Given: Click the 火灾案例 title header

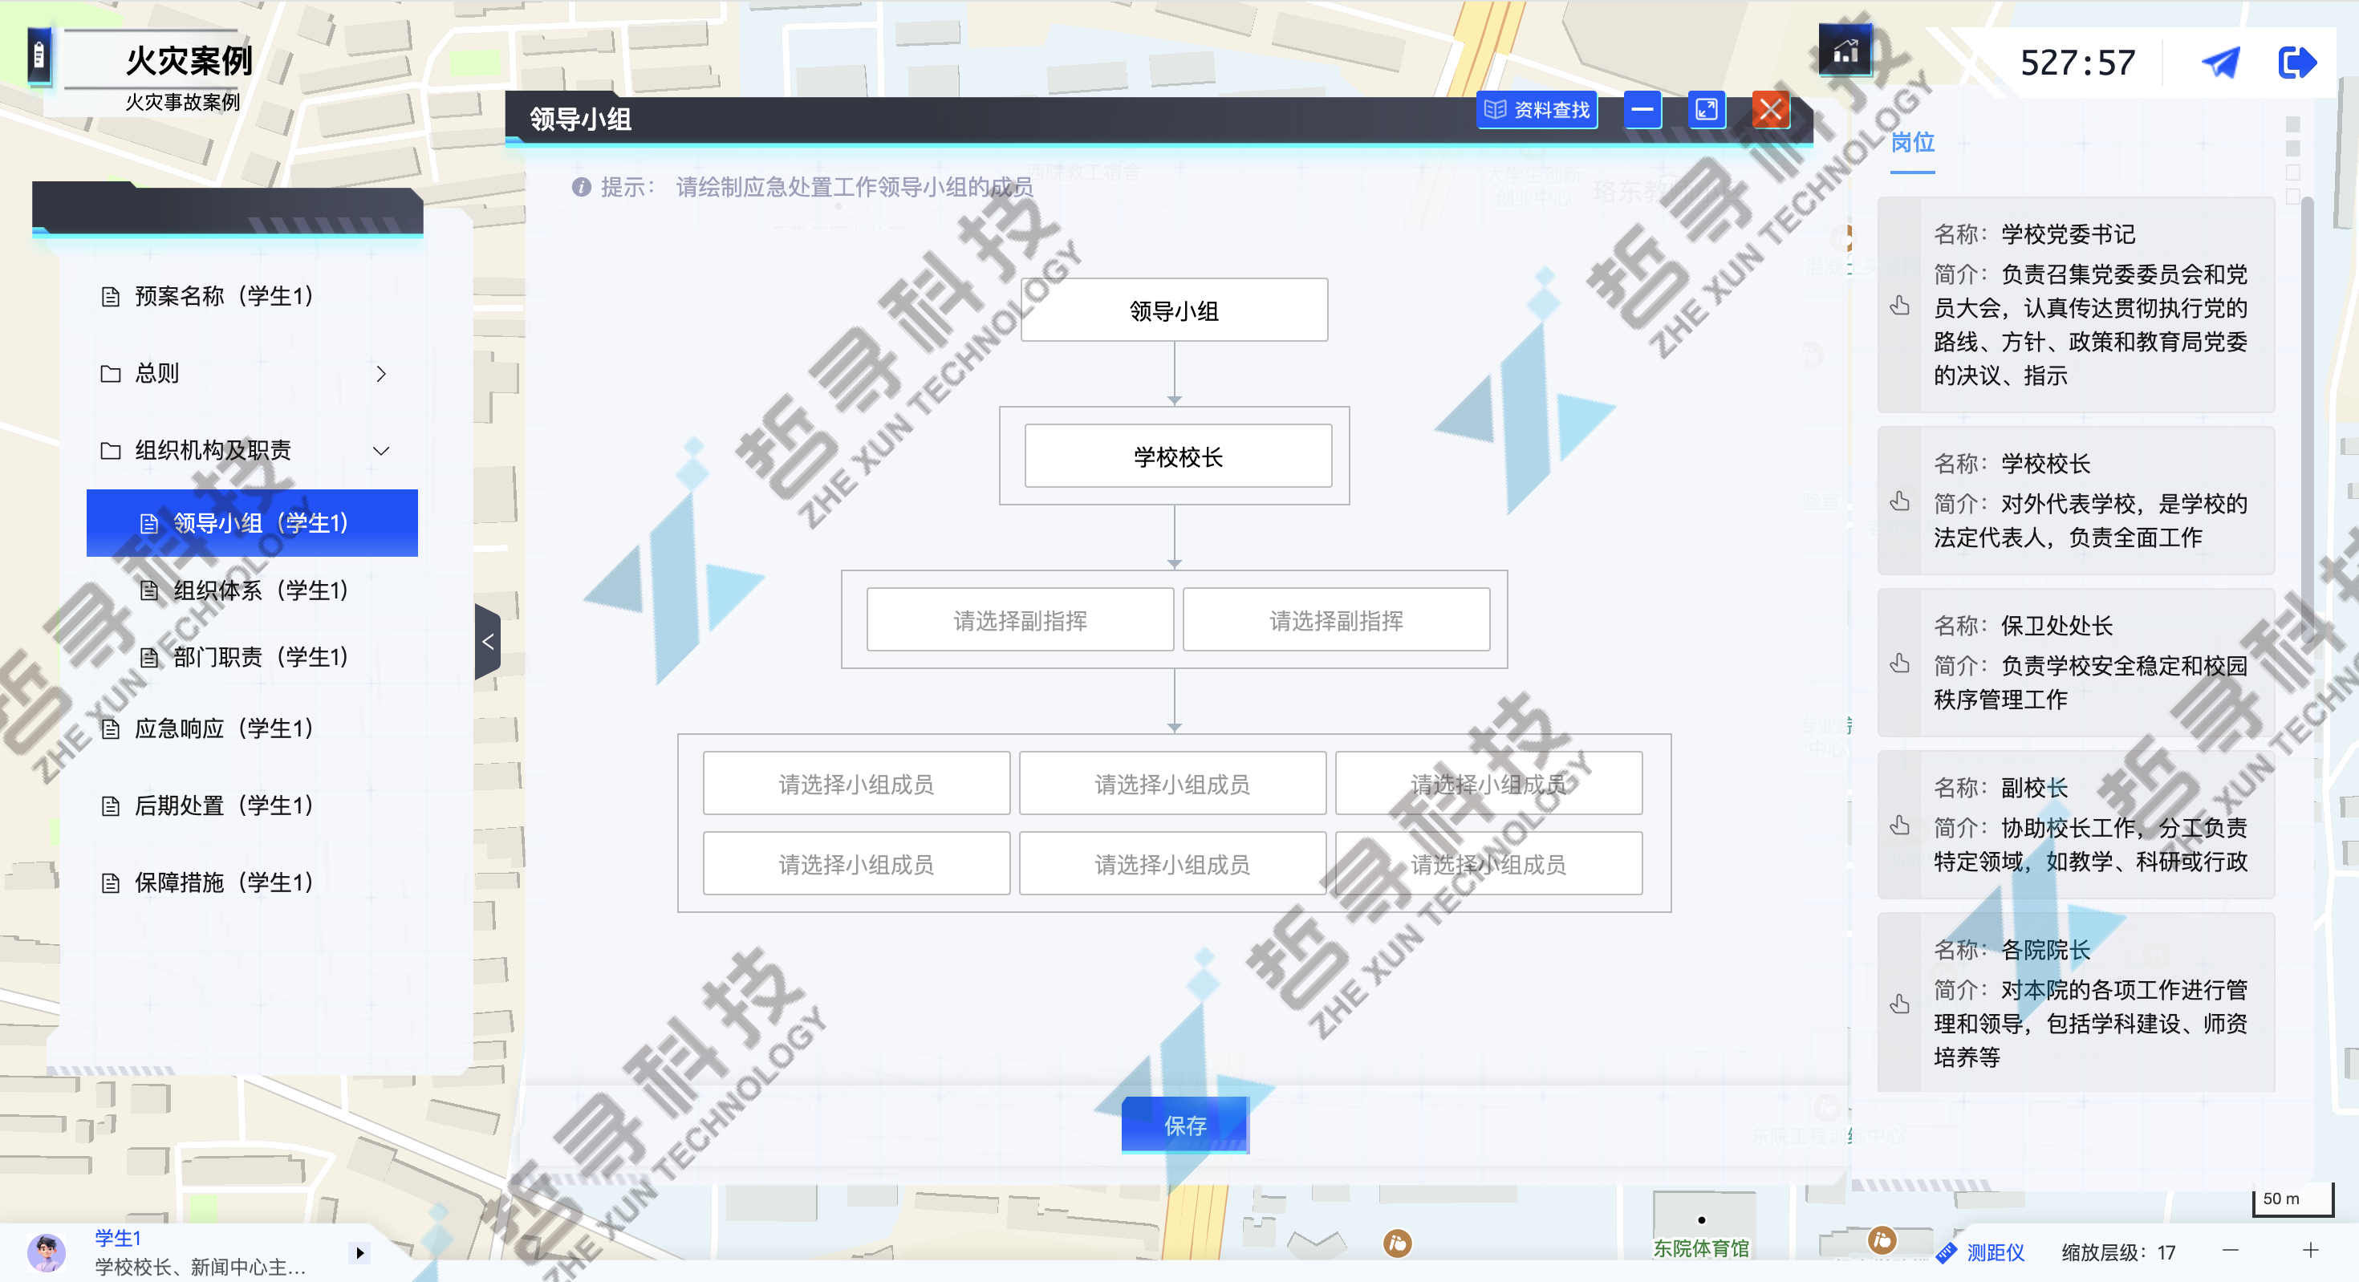Looking at the screenshot, I should pyautogui.click(x=189, y=60).
